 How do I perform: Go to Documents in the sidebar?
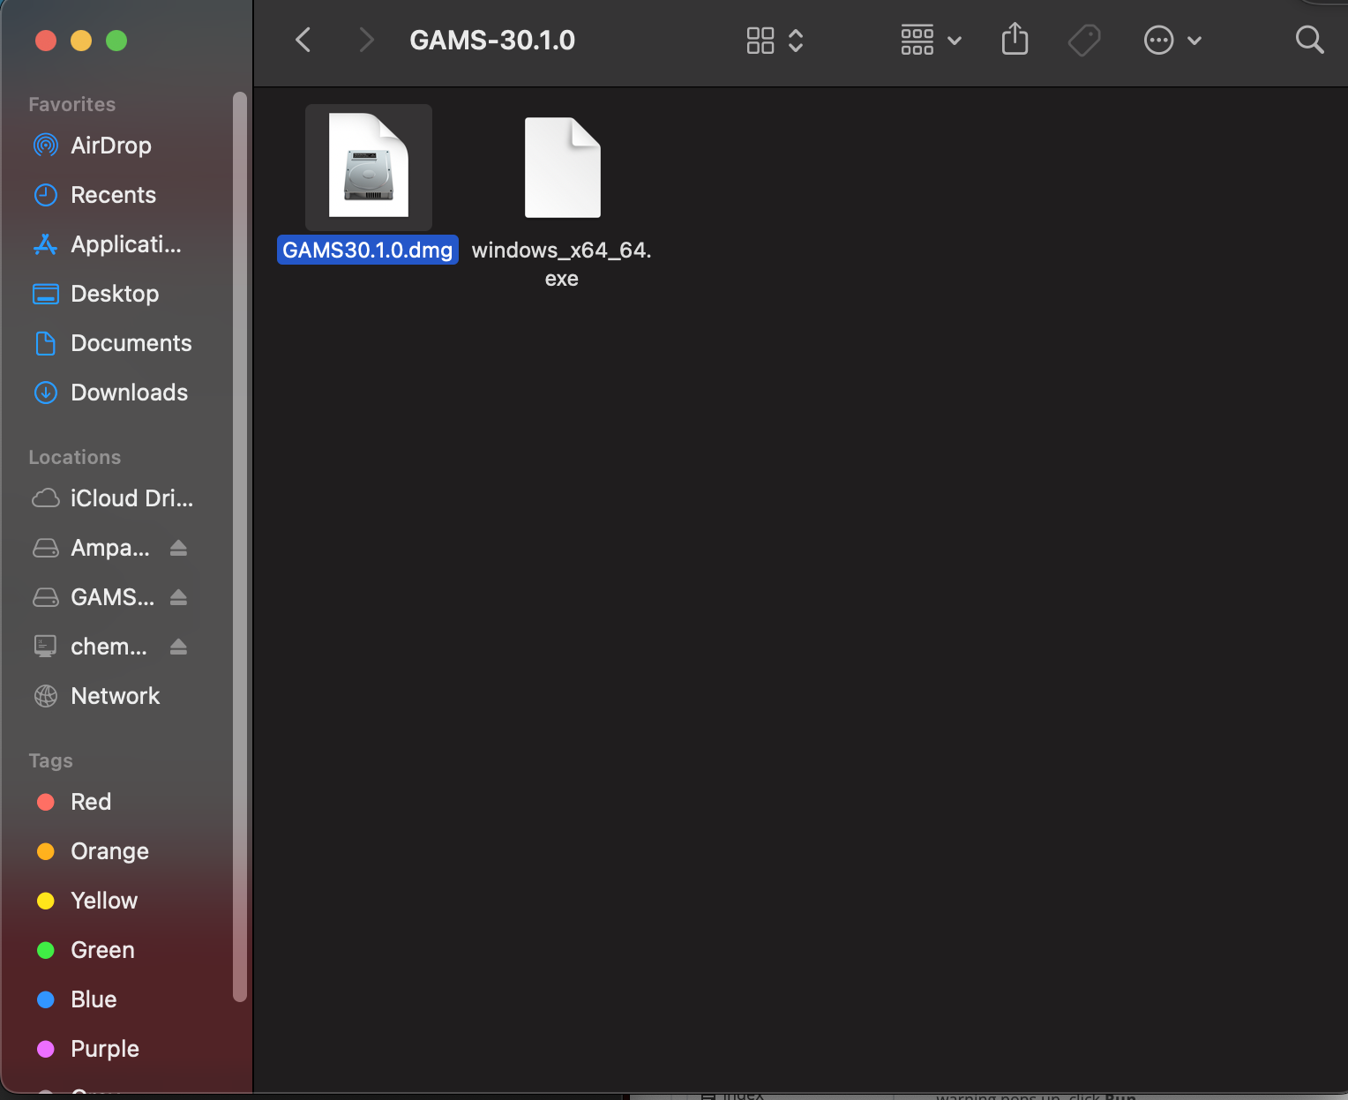tap(131, 343)
